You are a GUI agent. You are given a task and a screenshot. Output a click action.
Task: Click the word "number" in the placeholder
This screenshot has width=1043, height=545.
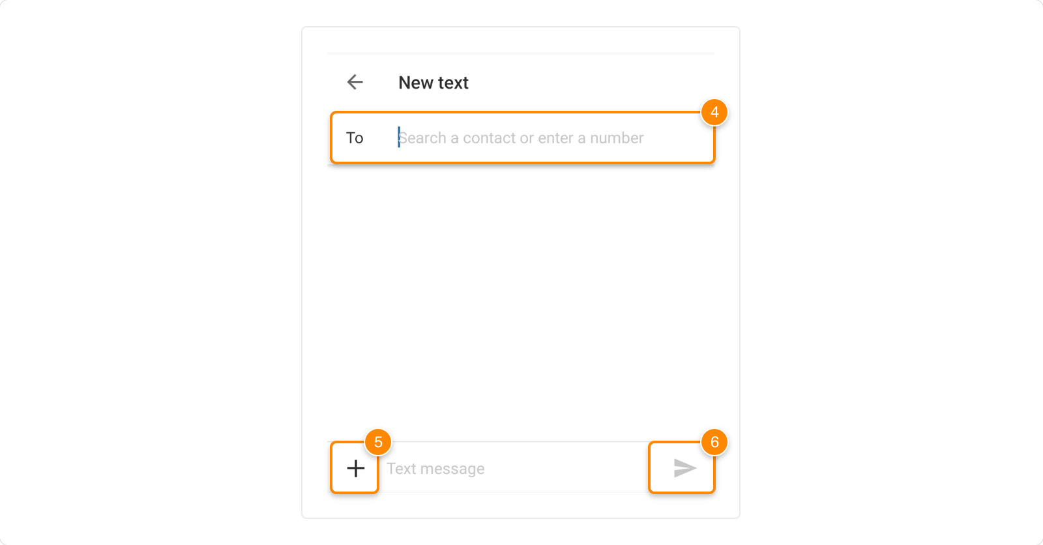click(x=617, y=138)
